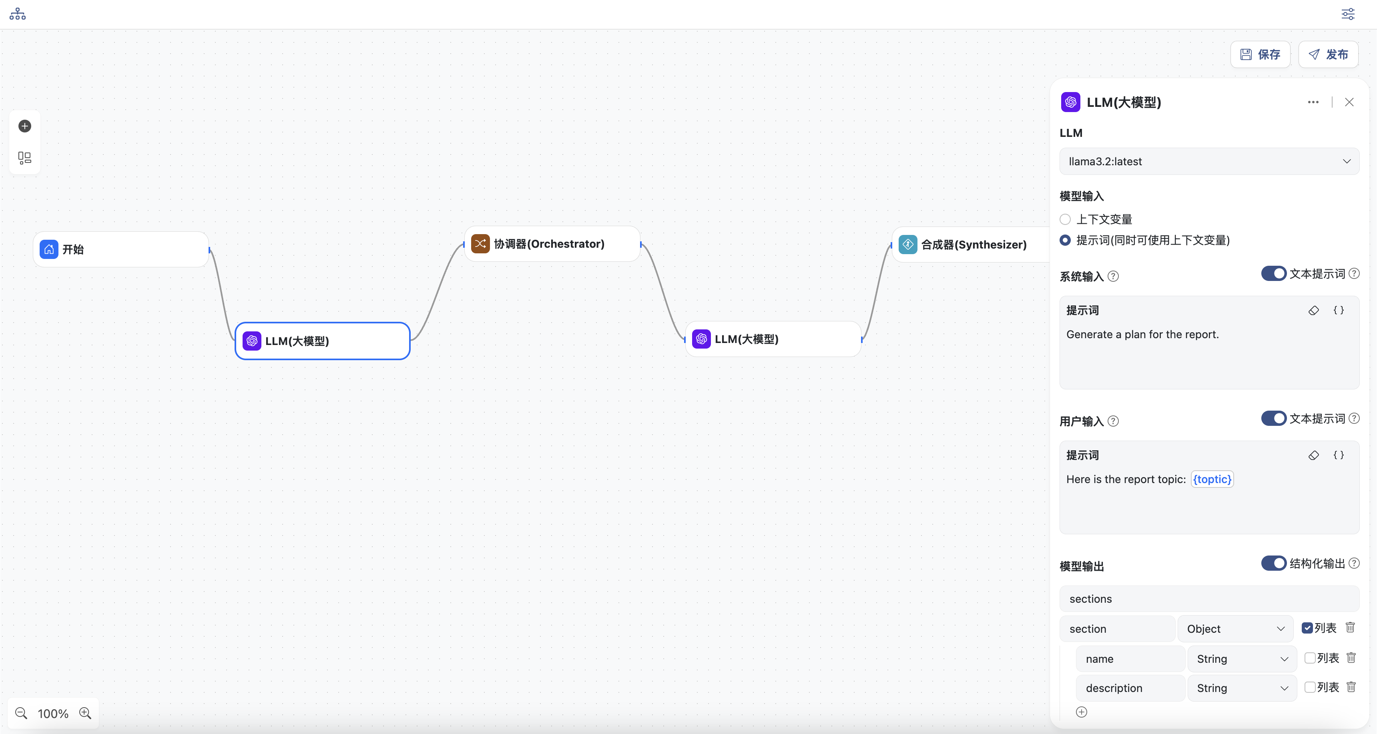Toggle 结构化输出 switch off
The width and height of the screenshot is (1377, 734).
pos(1273,564)
